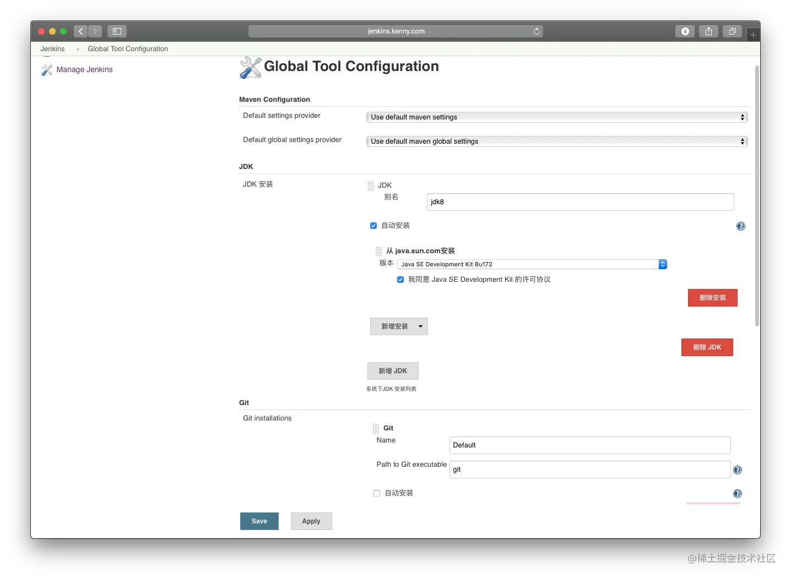
Task: Click Global Tool Configuration breadcrumb
Action: [128, 49]
